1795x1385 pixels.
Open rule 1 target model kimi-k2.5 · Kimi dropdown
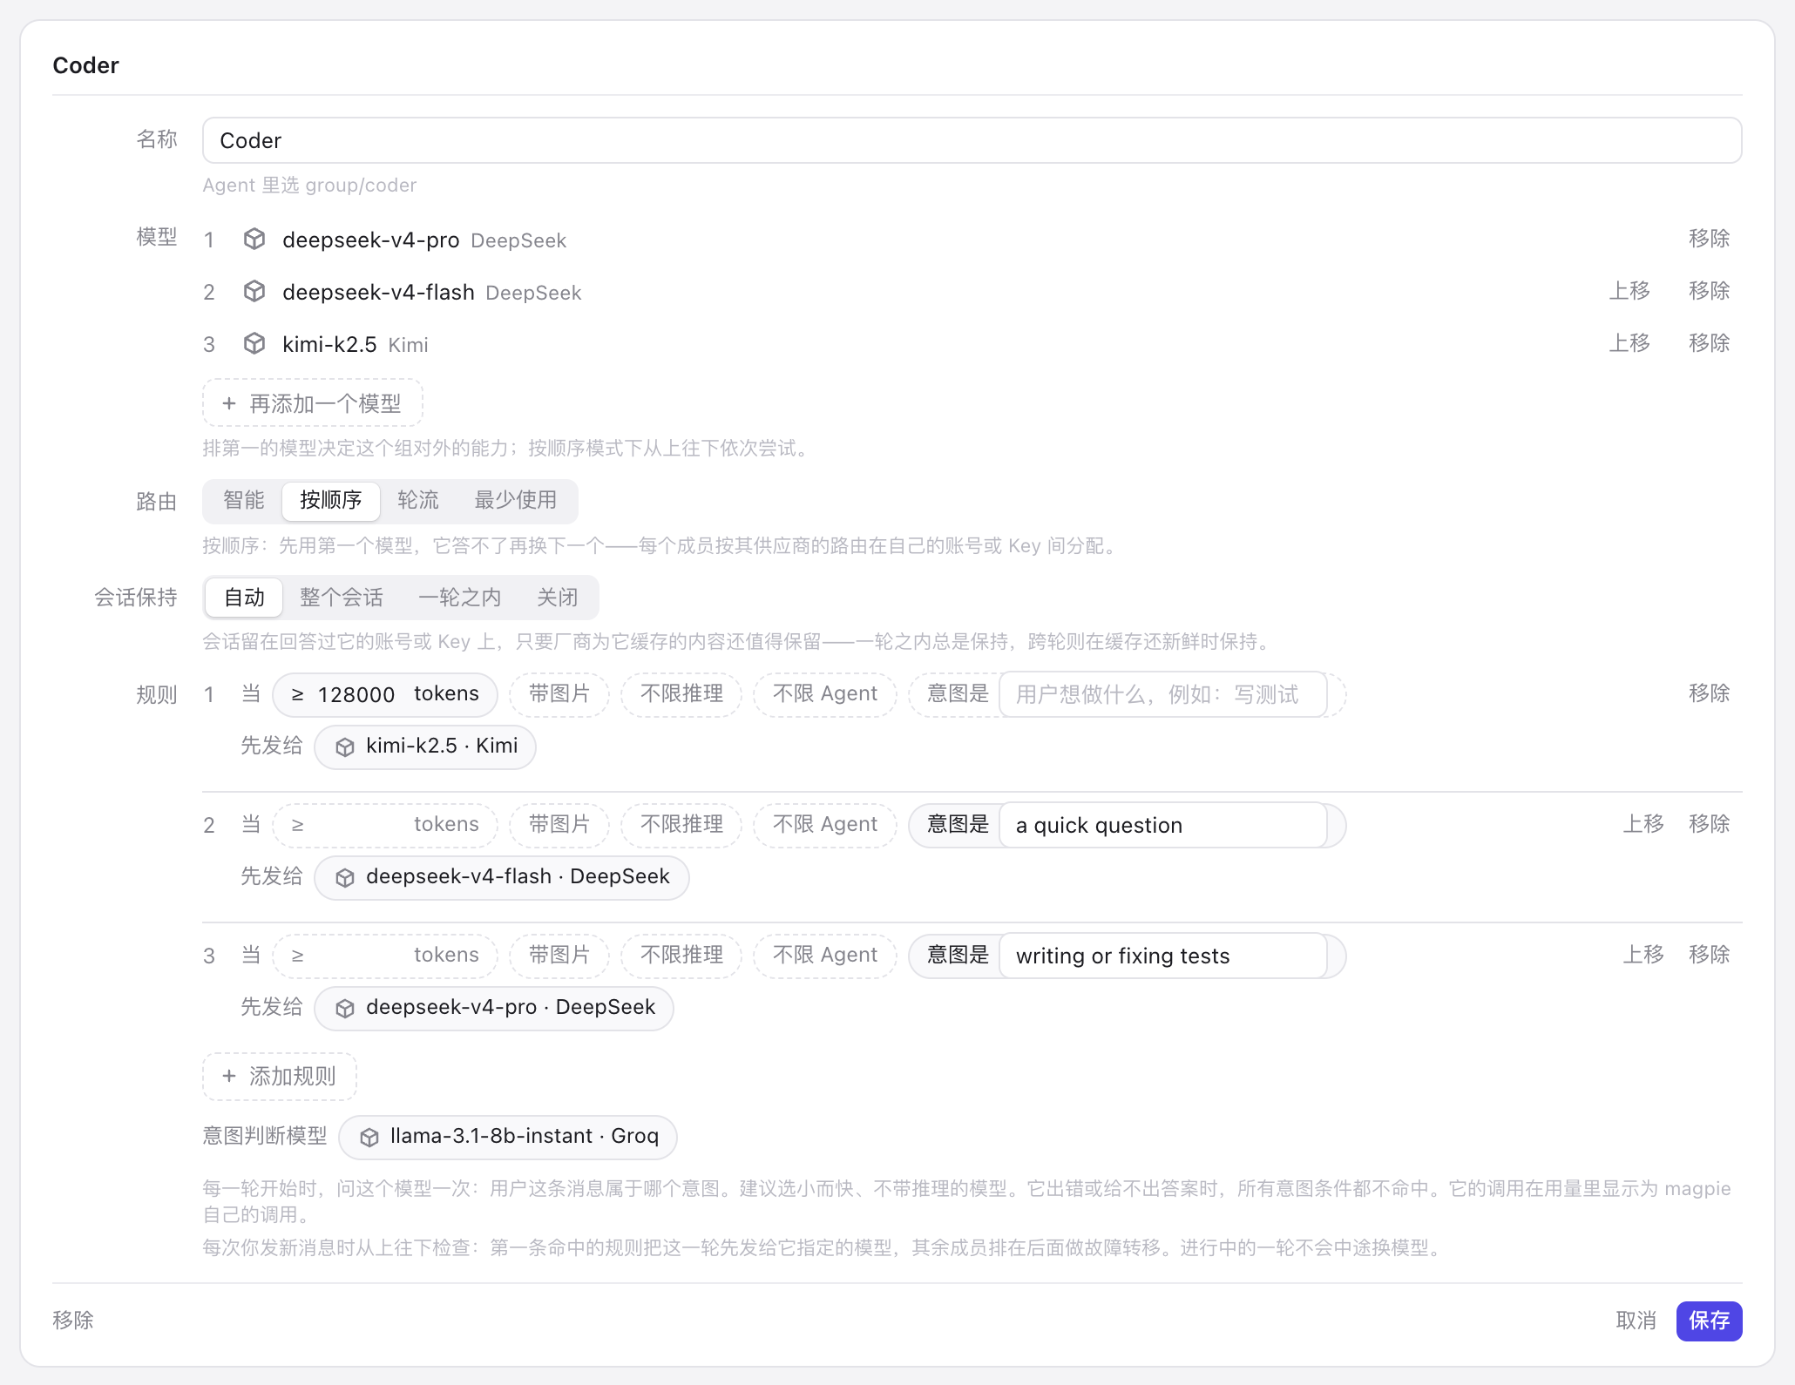[x=425, y=747]
